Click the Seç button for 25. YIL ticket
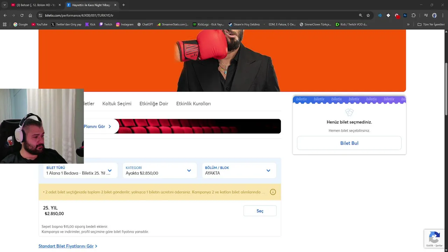Screen dimensions: 448x252 click(260, 211)
